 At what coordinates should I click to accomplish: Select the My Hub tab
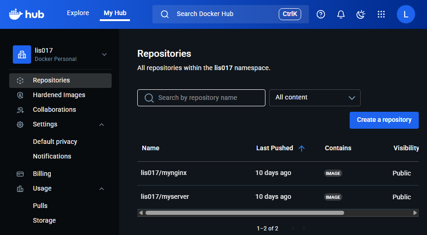(115, 13)
